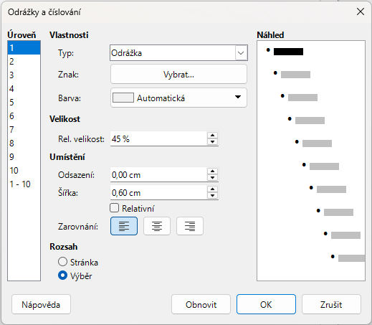Select left alignment icon
Viewport: 372px width, 325px height.
[x=124, y=226]
